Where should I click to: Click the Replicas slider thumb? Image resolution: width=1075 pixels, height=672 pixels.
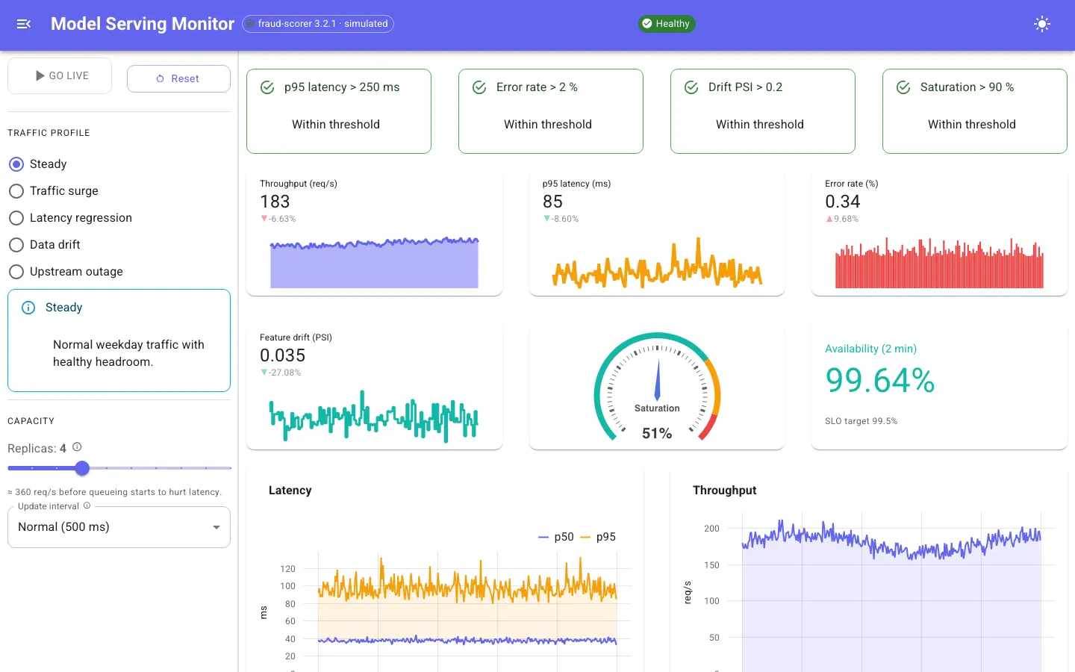82,468
